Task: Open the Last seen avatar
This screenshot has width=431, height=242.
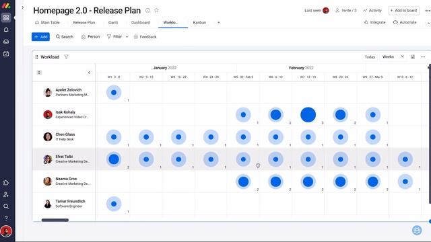Action: 326,11
